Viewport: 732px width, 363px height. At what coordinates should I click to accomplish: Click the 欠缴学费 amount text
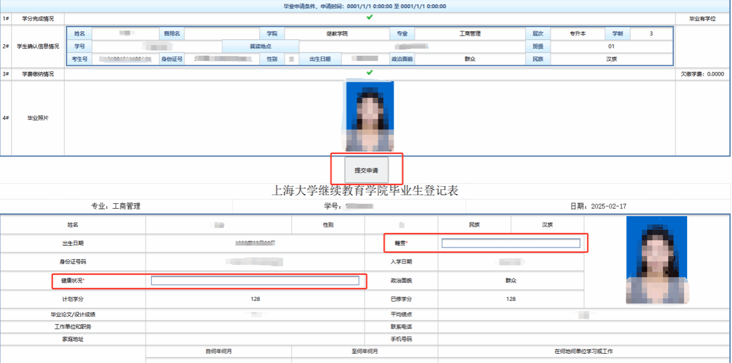(702, 74)
